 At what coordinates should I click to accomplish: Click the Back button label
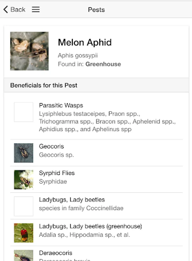pos(18,10)
